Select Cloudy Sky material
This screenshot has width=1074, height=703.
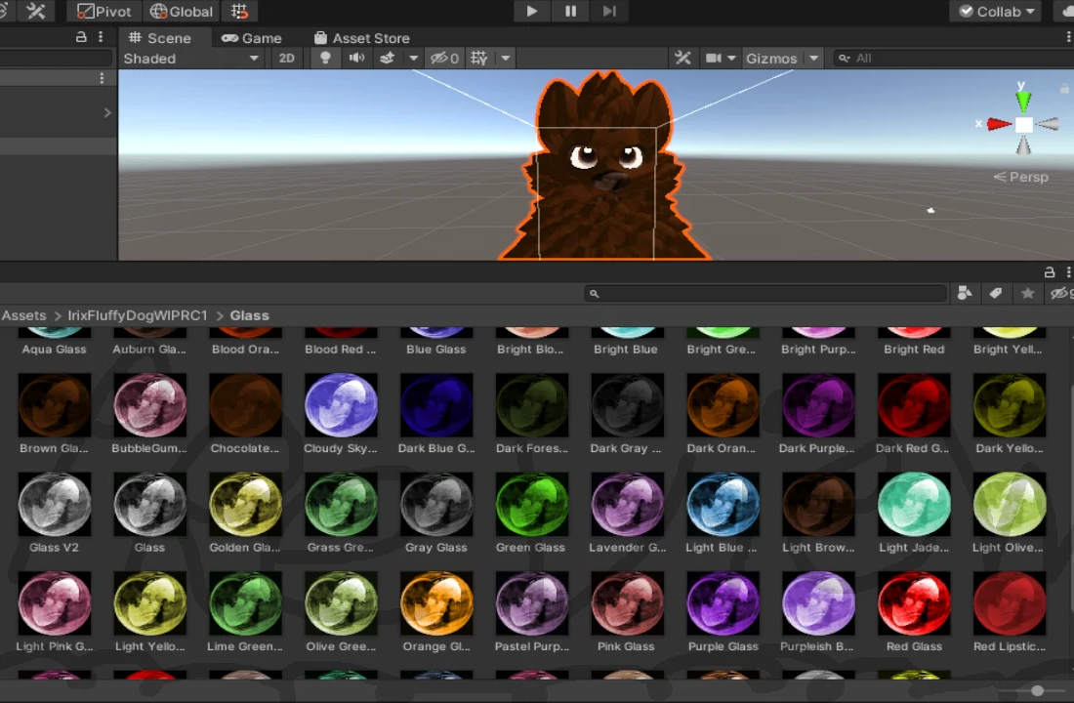(341, 405)
